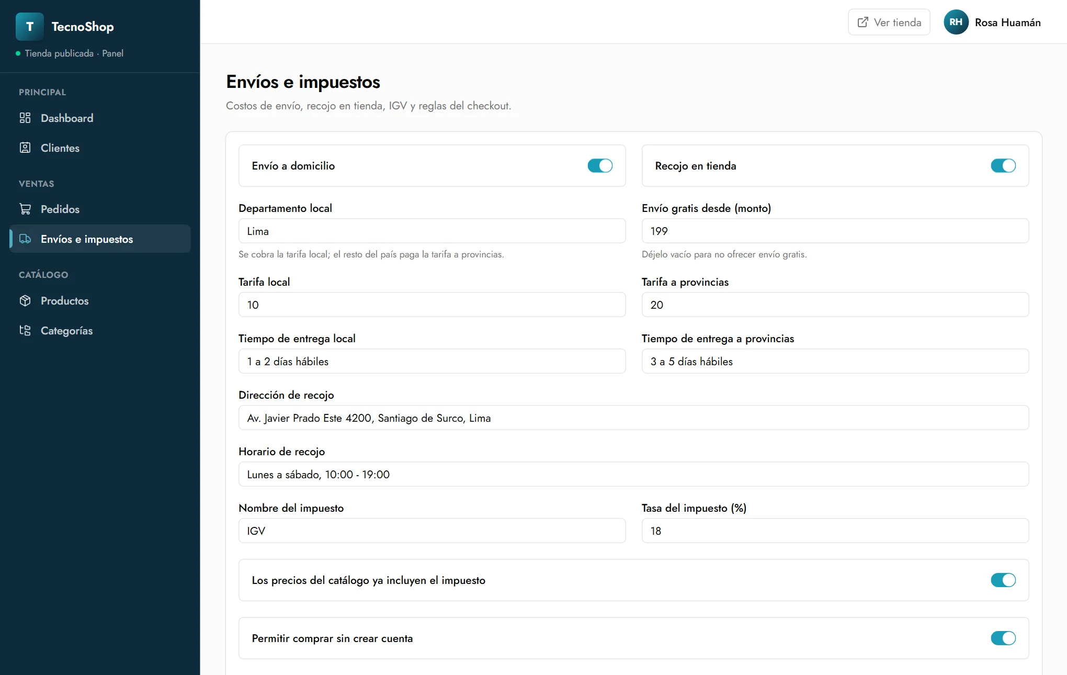This screenshot has height=675, width=1067.
Task: Click the Ver tienda button
Action: (x=889, y=22)
